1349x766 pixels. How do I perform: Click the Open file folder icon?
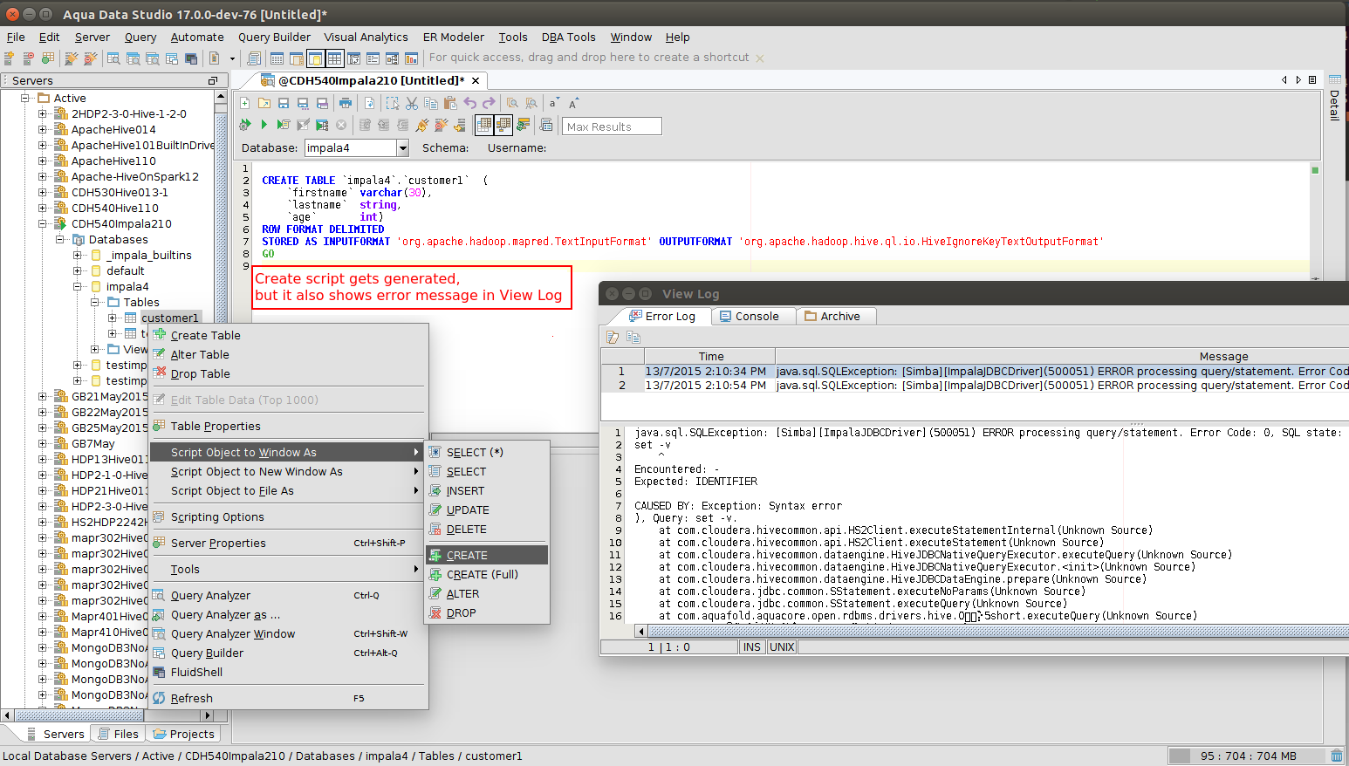click(x=264, y=103)
